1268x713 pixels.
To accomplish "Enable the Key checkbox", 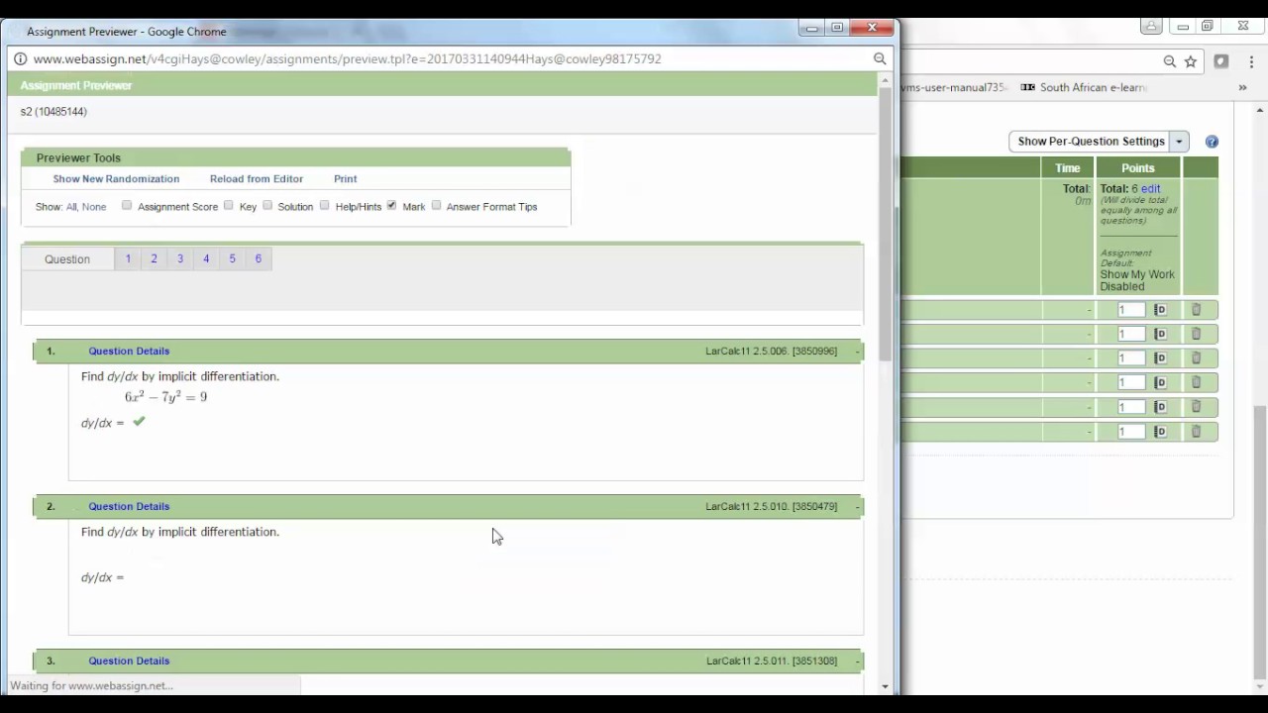I will (x=229, y=205).
